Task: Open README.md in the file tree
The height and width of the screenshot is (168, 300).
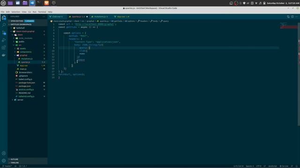Action: pos(27,93)
